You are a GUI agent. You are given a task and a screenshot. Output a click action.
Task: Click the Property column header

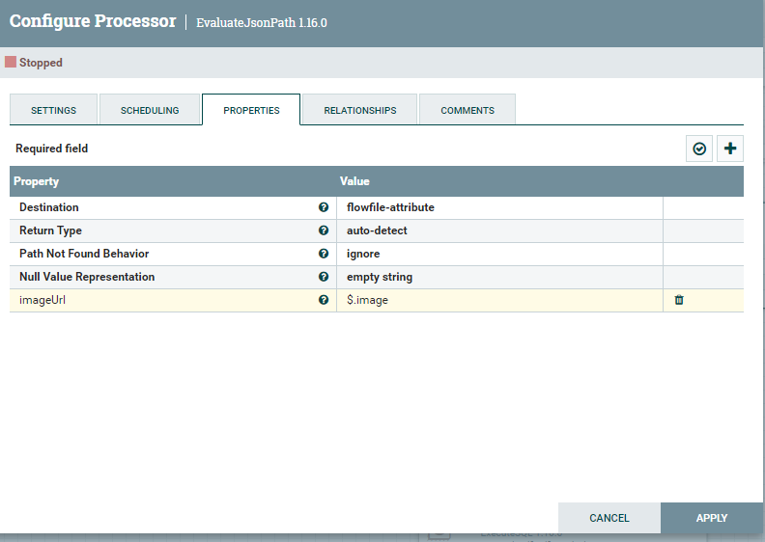(36, 181)
